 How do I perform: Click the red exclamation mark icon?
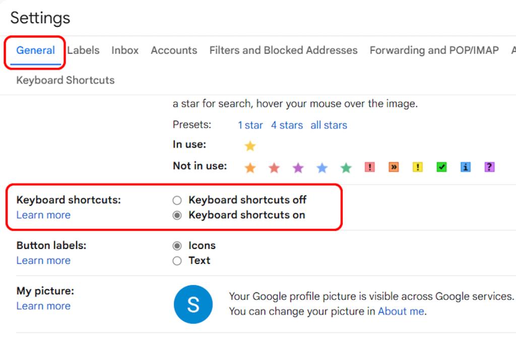[370, 167]
